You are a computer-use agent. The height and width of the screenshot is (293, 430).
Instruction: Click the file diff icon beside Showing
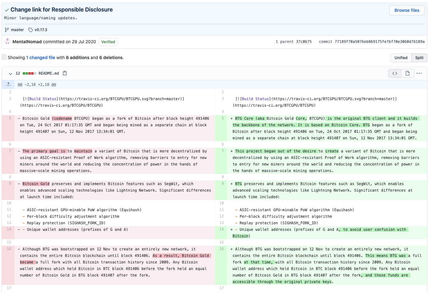click(x=4, y=57)
